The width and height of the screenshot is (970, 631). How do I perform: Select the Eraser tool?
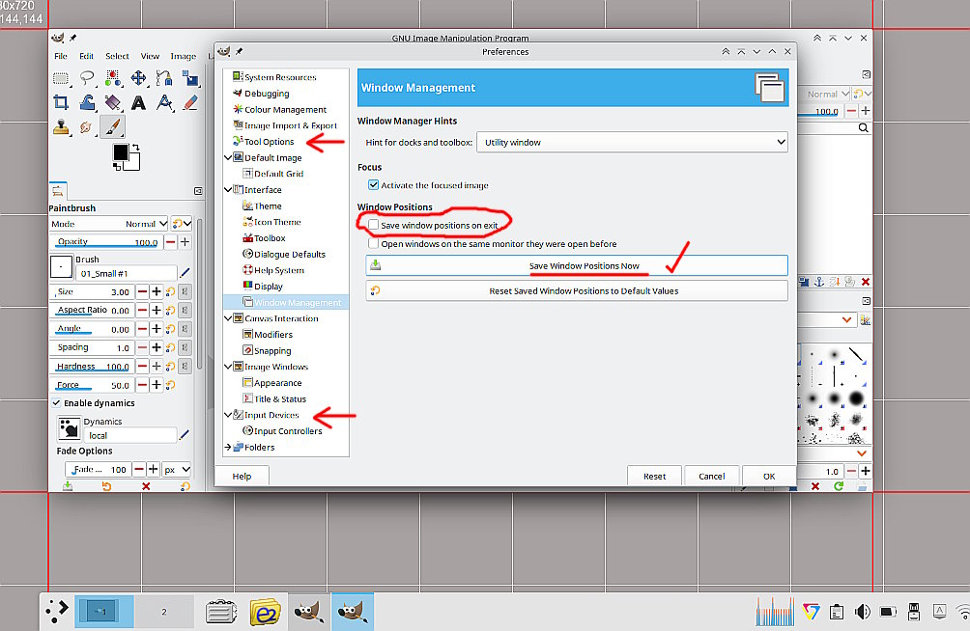click(x=190, y=102)
